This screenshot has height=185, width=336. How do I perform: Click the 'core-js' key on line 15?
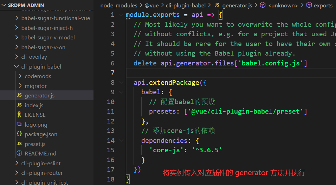166,150
